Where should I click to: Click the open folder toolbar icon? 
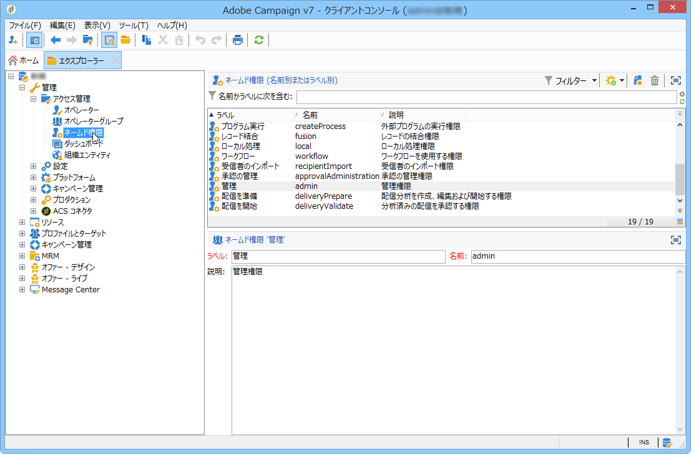pos(125,41)
